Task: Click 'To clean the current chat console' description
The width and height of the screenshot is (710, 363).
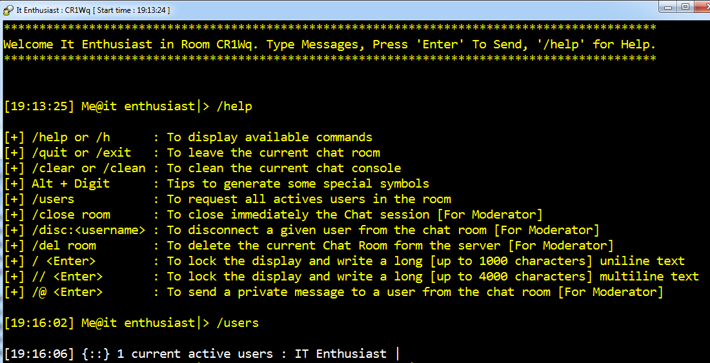Action: 284,168
